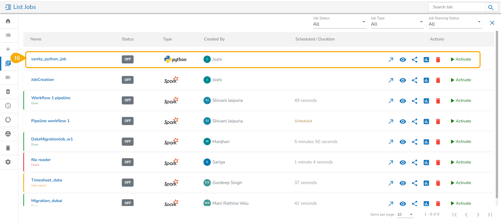Click arrow icon for file reader job

[x=391, y=162]
